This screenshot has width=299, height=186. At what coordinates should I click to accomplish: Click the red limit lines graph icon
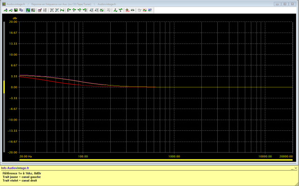tap(145, 10)
